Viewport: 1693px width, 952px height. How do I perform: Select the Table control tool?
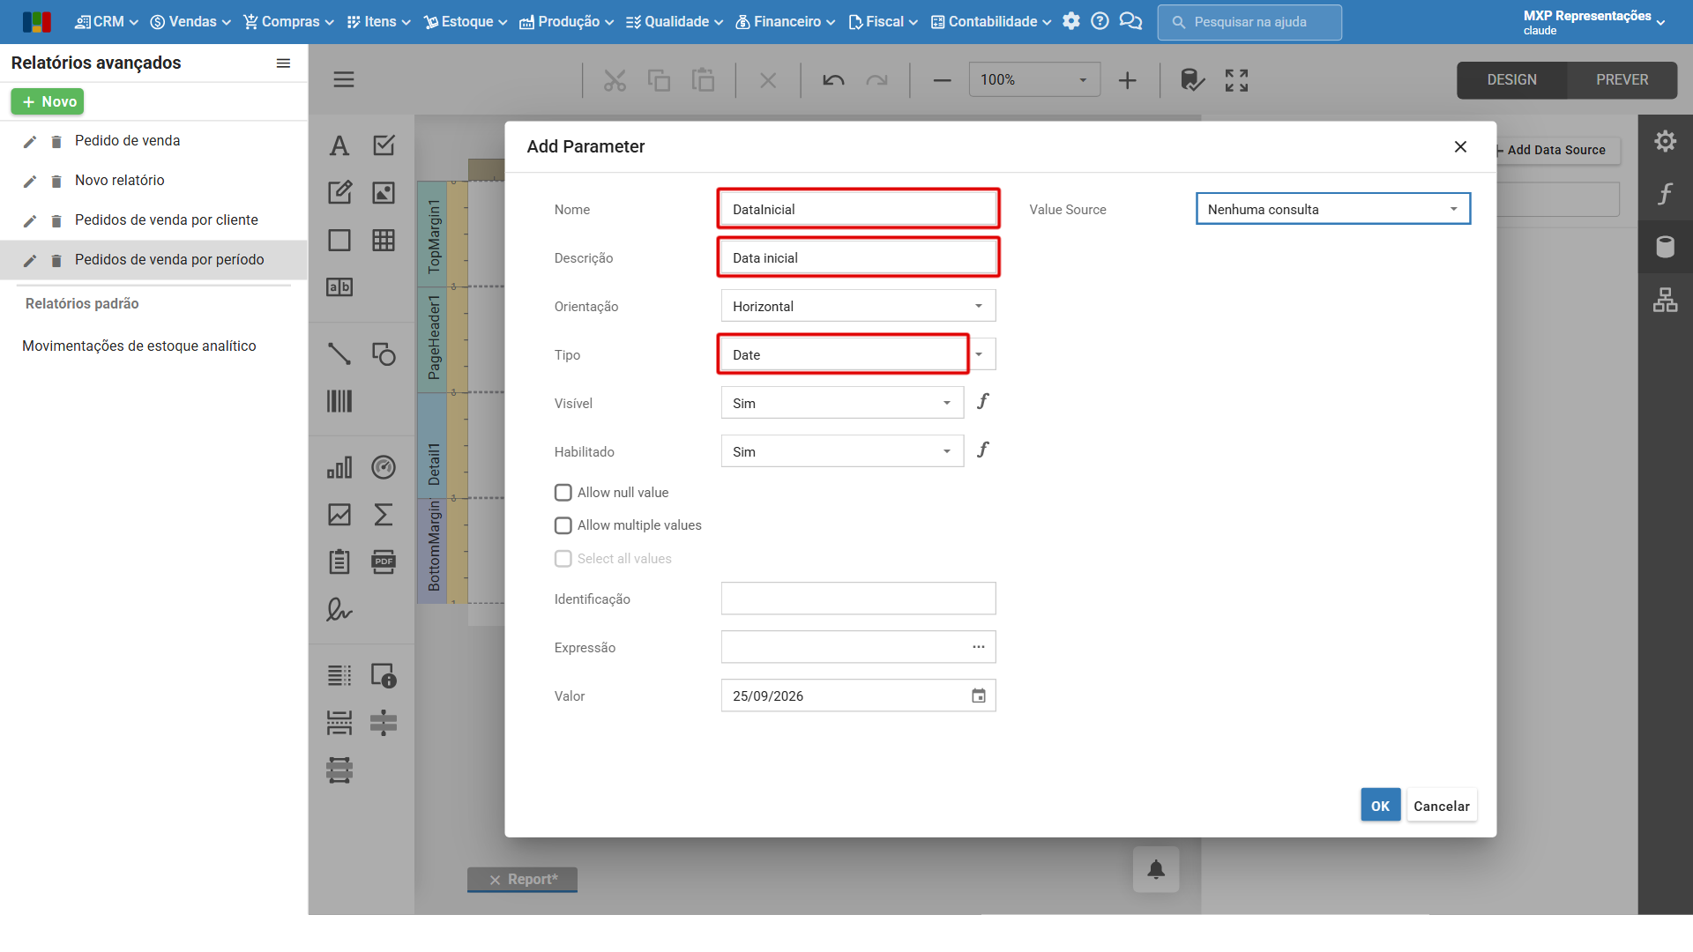click(384, 241)
